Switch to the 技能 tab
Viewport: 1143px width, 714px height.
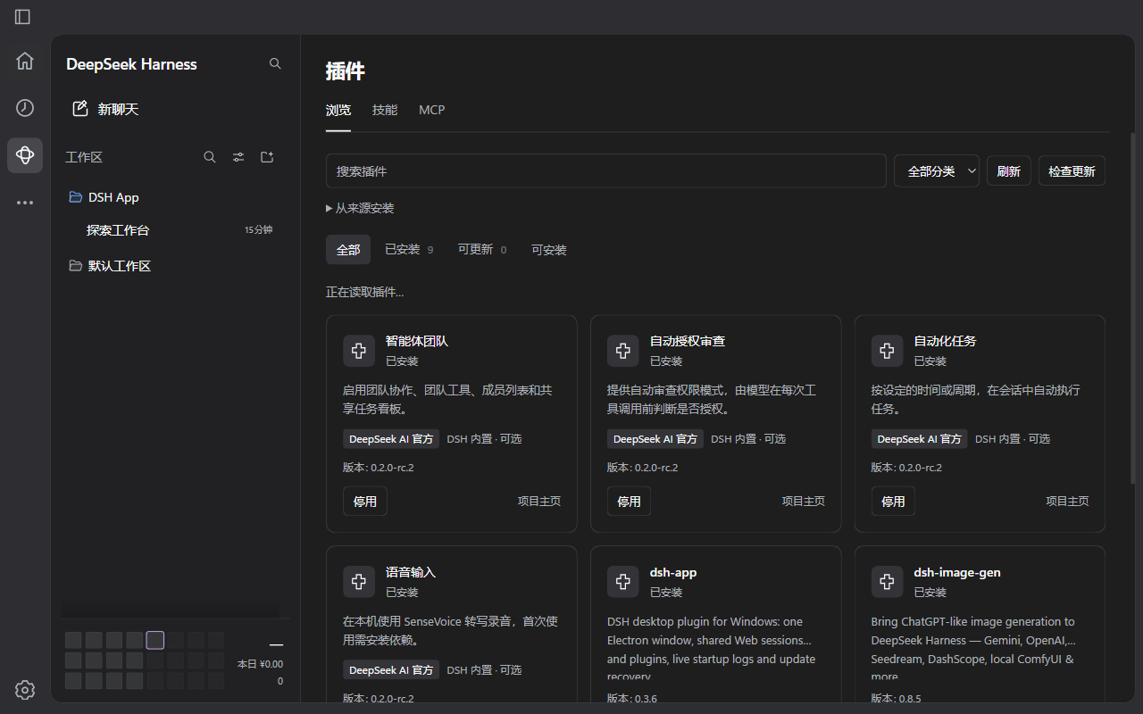click(385, 110)
